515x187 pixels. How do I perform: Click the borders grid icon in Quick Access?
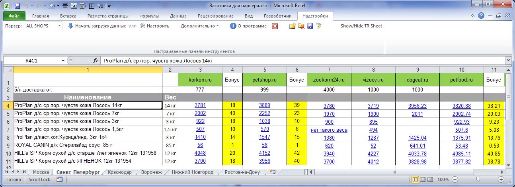click(x=91, y=6)
